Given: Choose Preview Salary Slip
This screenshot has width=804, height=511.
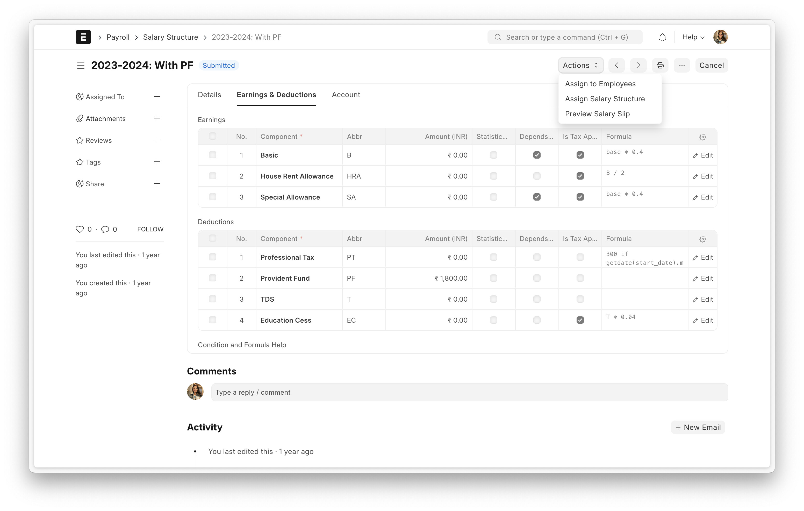Looking at the screenshot, I should point(597,114).
